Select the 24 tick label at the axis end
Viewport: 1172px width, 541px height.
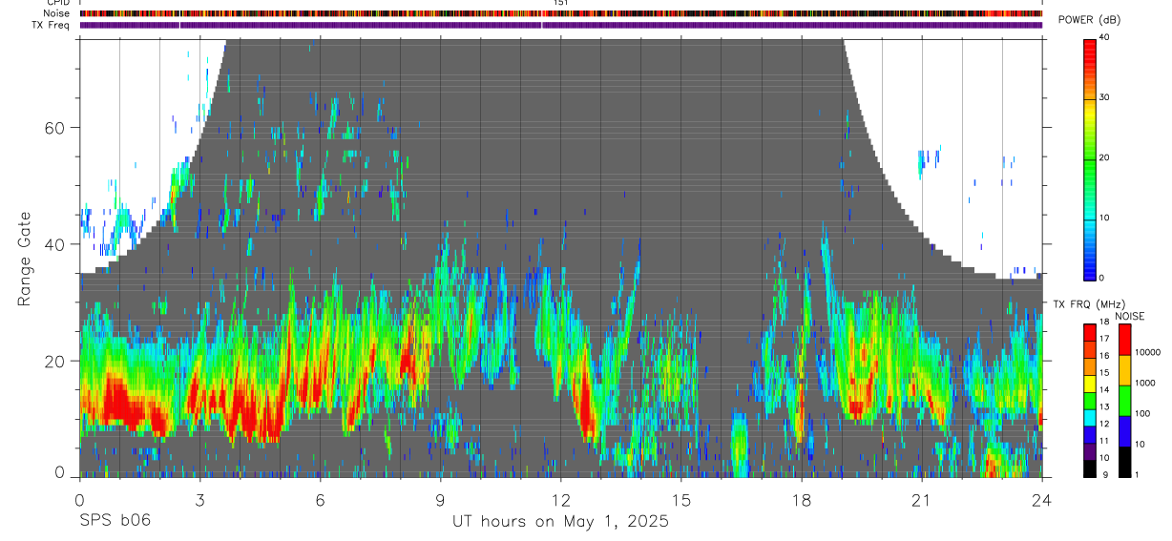coord(1041,500)
